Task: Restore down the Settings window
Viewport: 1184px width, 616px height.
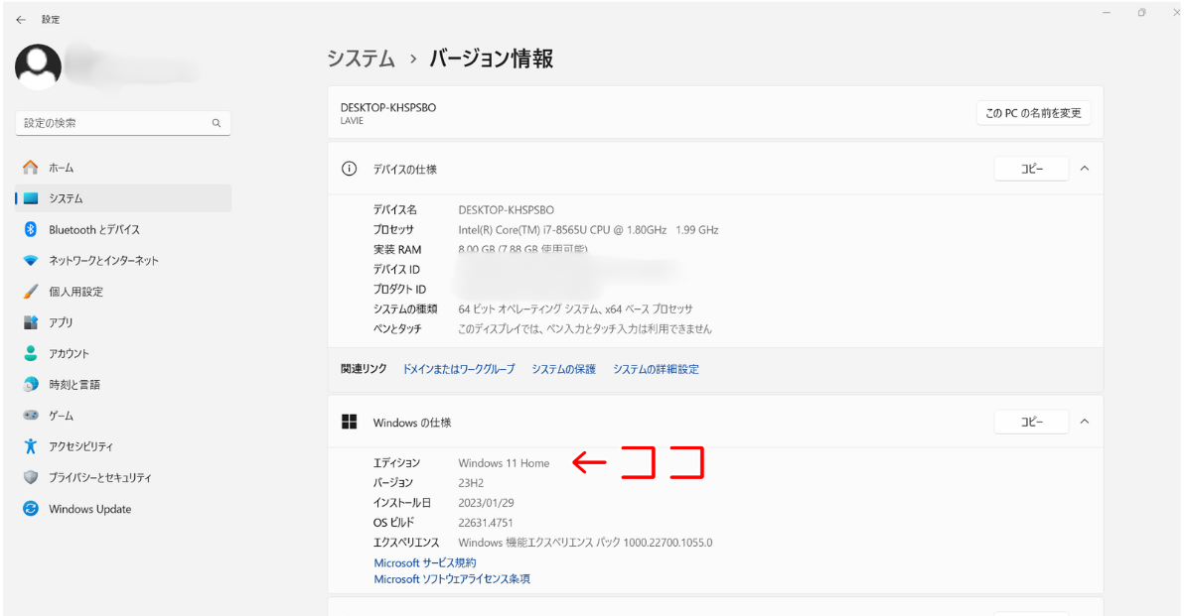Action: (1141, 13)
